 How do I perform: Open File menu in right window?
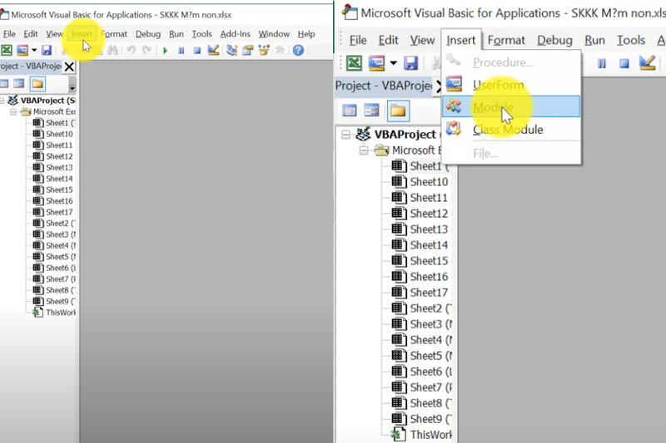pyautogui.click(x=358, y=40)
